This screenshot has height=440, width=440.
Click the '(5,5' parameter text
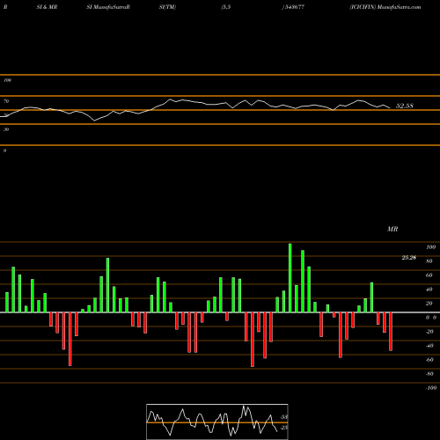[x=226, y=7]
